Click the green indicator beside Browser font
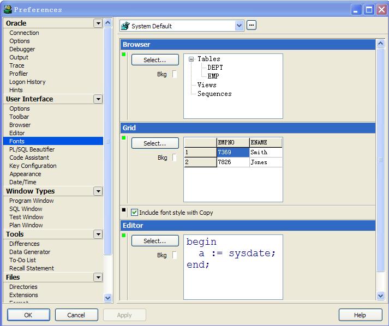Viewport: 389px width, 326px height. pos(124,55)
